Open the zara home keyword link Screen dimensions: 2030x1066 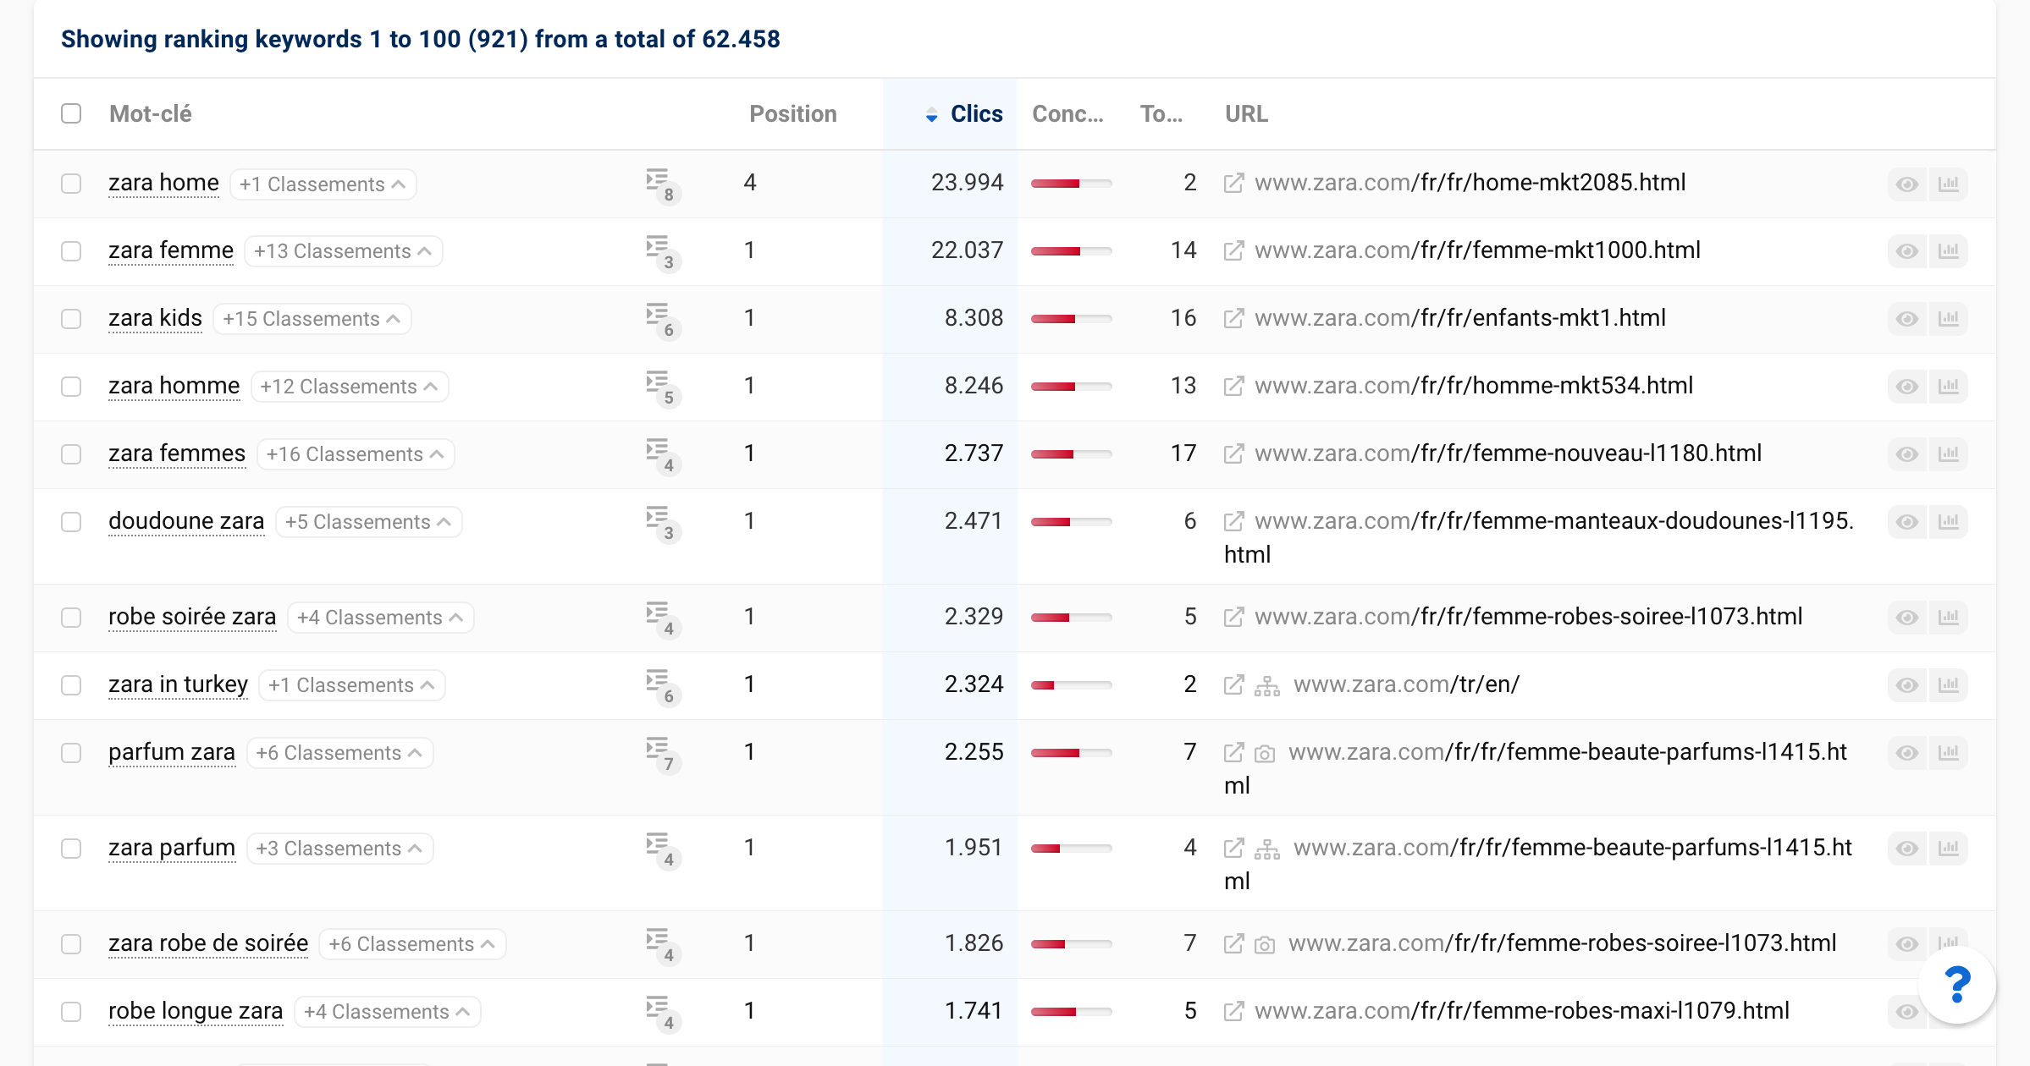pos(163,184)
